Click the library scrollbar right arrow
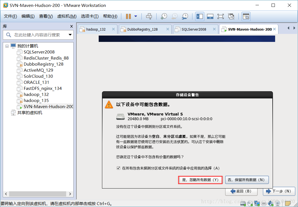This screenshot has width=298, height=207. [x=70, y=194]
